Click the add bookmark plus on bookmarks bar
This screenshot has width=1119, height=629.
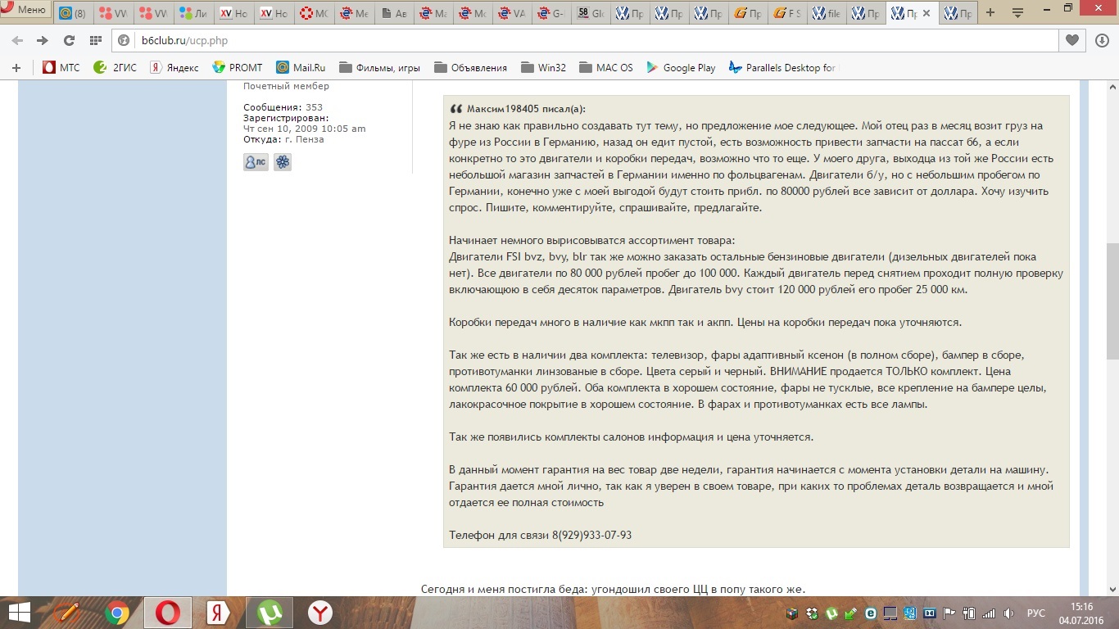16,68
